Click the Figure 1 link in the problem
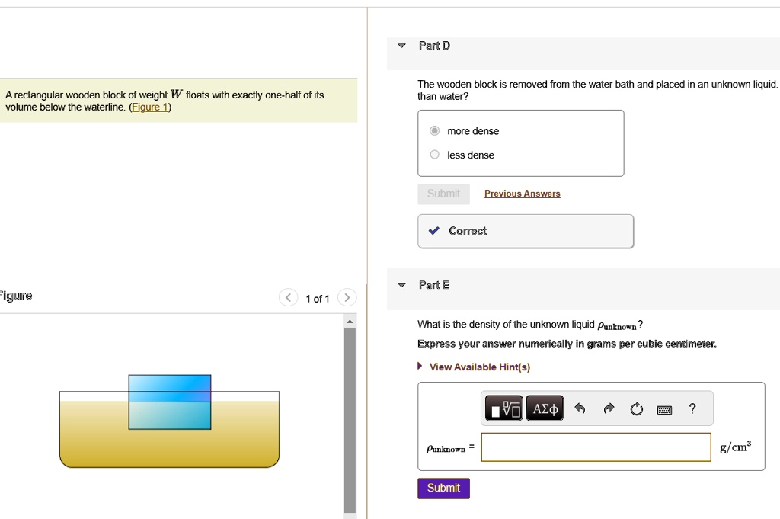The height and width of the screenshot is (519, 780). (x=149, y=106)
